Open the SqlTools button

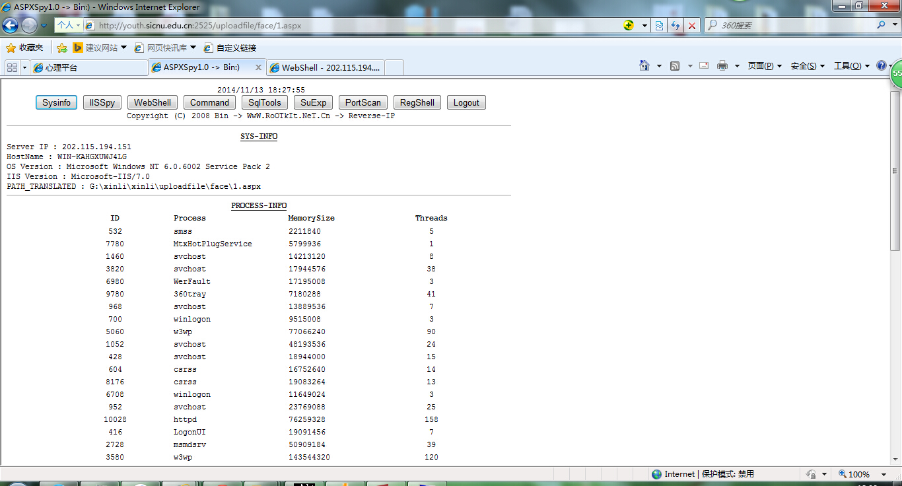(265, 102)
